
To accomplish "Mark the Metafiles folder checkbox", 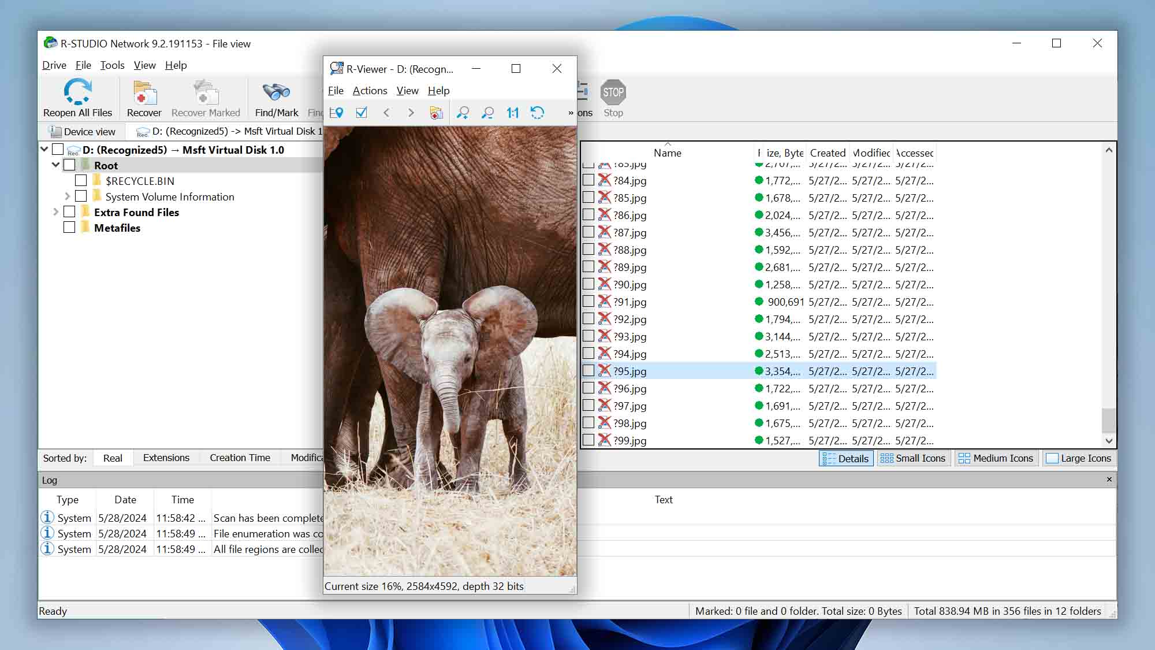I will pyautogui.click(x=69, y=228).
